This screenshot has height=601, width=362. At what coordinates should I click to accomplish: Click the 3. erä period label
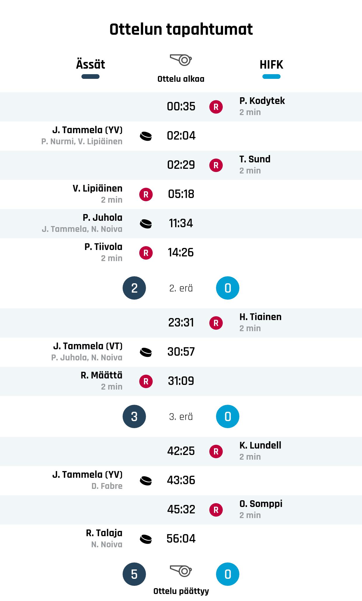click(x=181, y=417)
